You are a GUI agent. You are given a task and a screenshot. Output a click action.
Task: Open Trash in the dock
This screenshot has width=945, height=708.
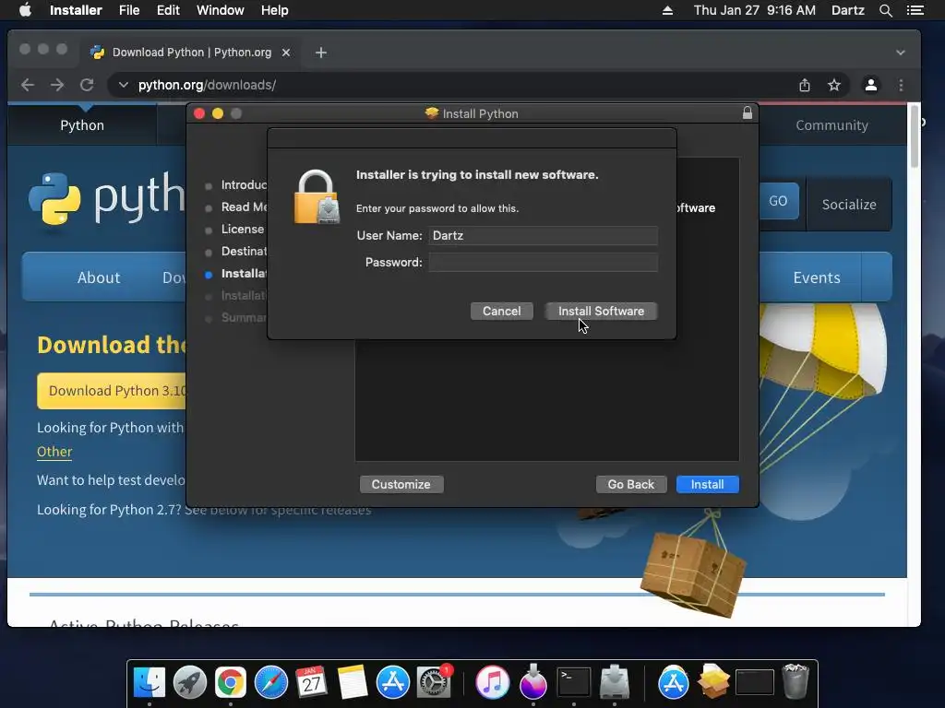click(795, 682)
